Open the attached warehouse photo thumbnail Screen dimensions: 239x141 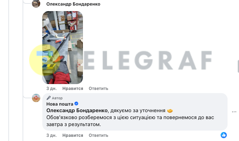63,48
